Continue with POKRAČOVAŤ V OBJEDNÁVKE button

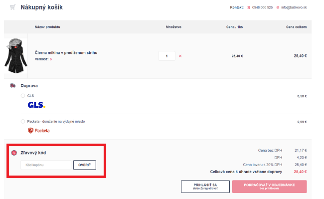[270, 187]
